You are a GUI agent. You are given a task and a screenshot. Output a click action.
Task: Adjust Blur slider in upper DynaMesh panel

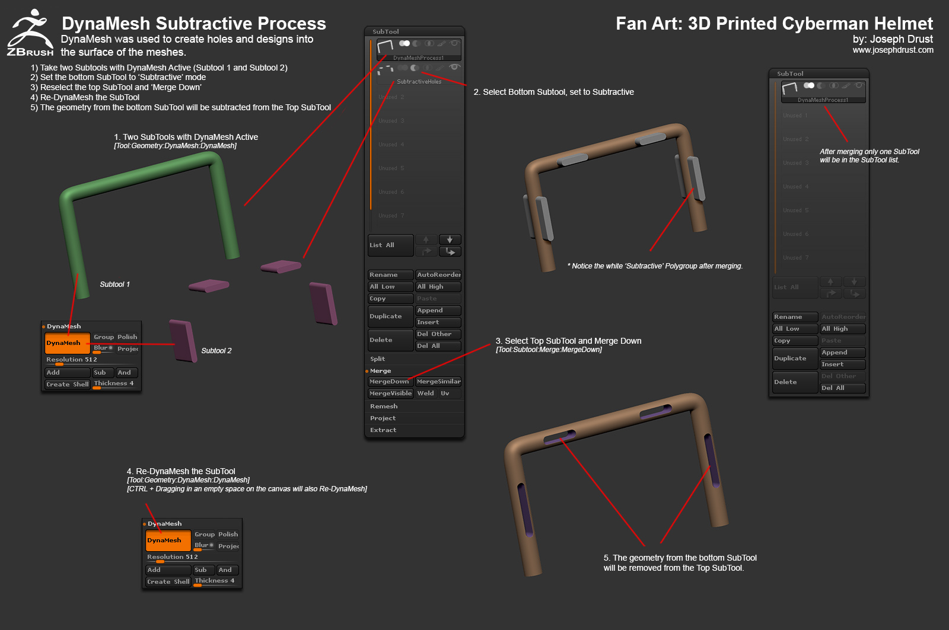point(103,348)
